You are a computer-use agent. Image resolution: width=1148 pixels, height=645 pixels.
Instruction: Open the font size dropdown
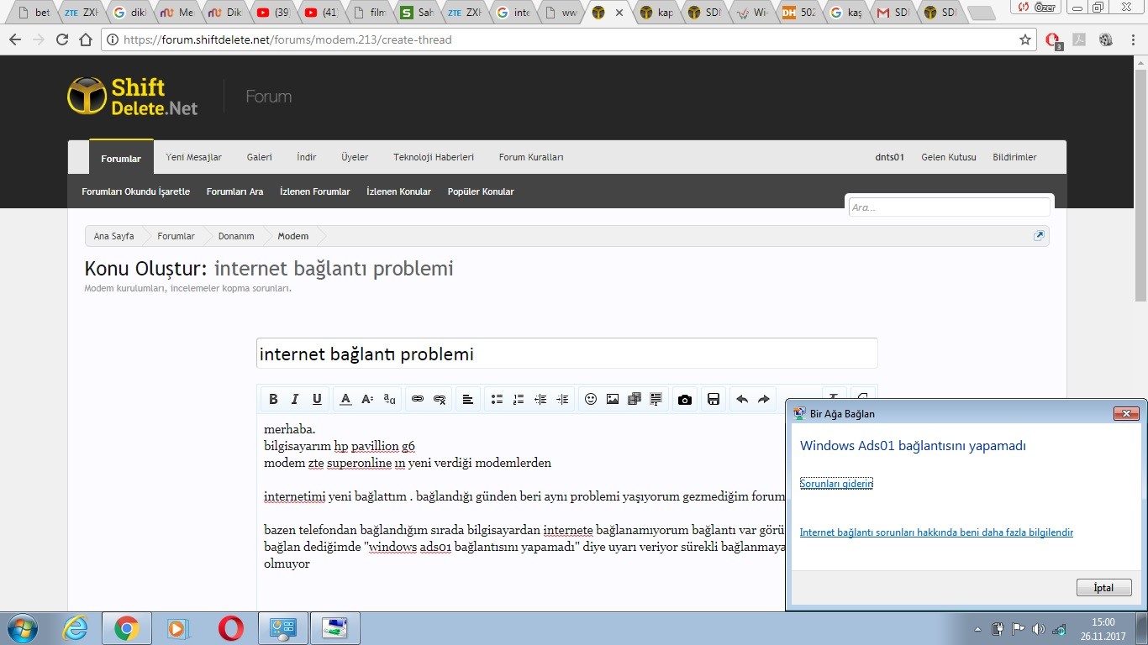coord(367,400)
